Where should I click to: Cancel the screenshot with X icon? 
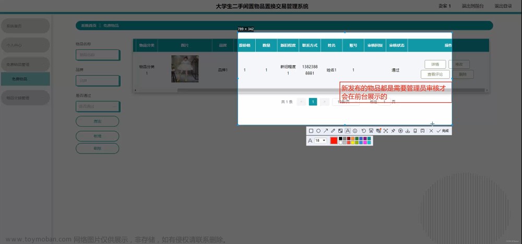[431, 131]
